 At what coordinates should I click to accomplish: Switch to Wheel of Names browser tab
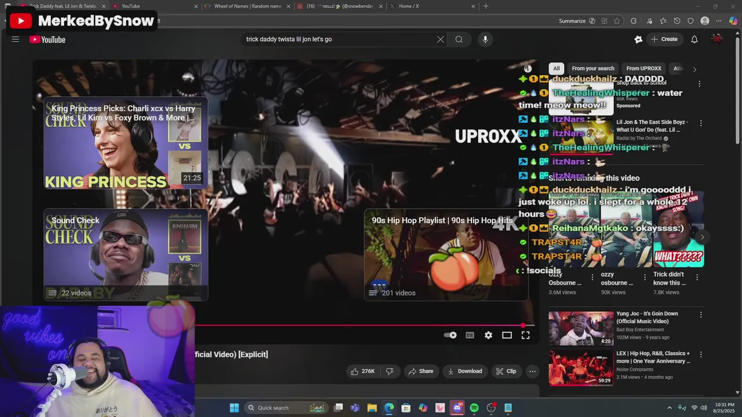[x=248, y=6]
